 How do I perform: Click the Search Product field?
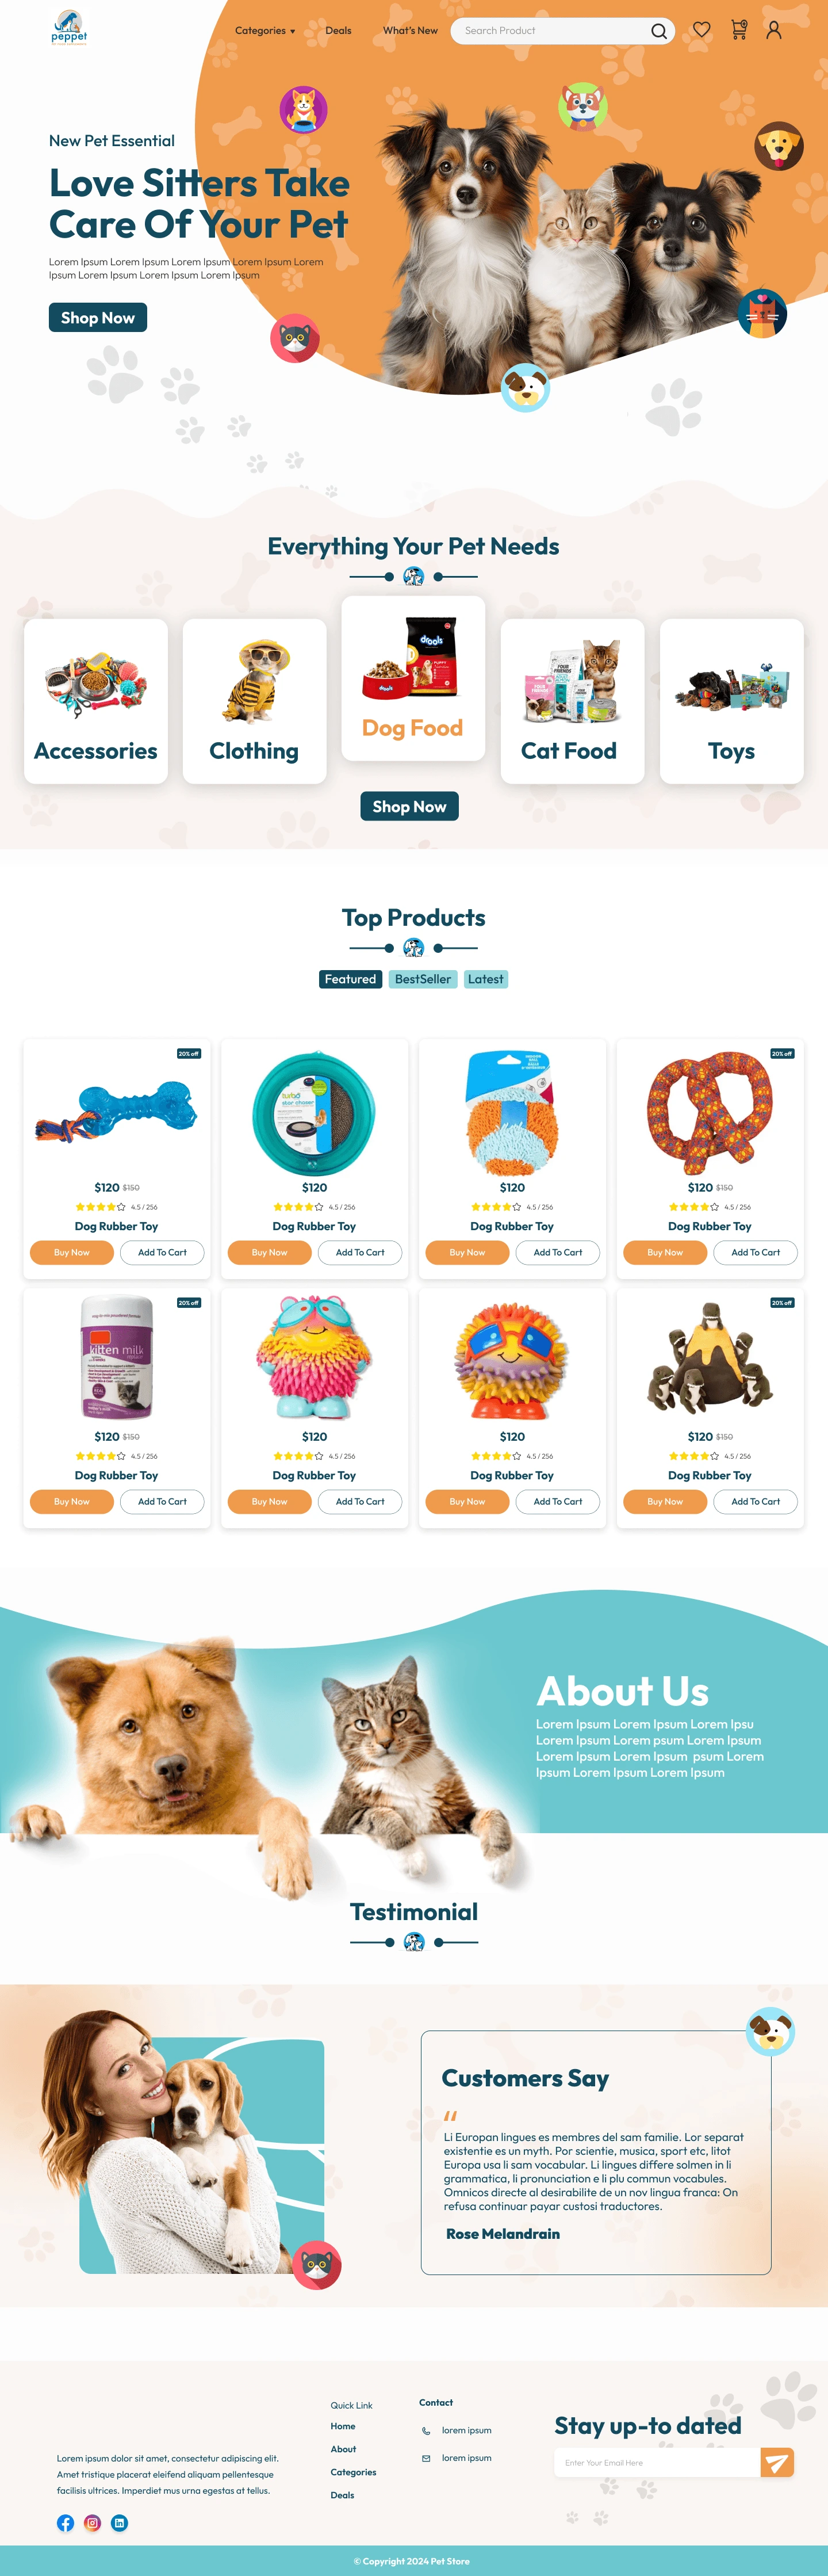554,31
